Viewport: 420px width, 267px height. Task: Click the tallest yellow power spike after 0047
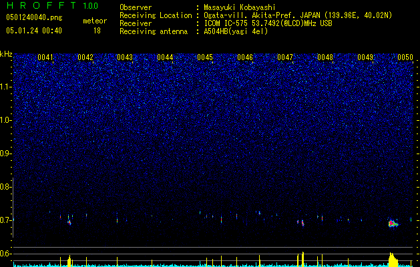(x=302, y=259)
